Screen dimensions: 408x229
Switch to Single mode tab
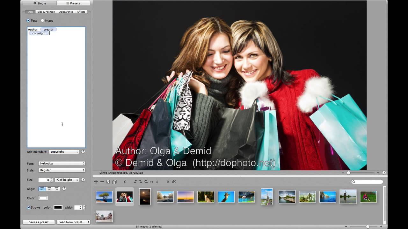click(40, 3)
